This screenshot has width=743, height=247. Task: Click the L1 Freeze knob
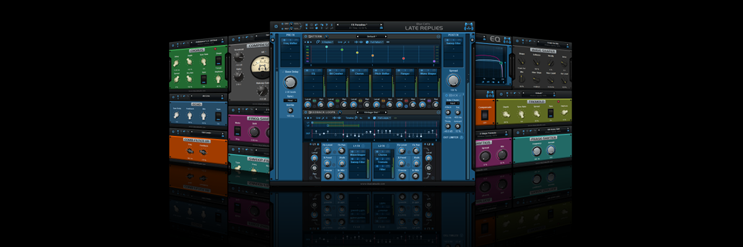coord(328,176)
